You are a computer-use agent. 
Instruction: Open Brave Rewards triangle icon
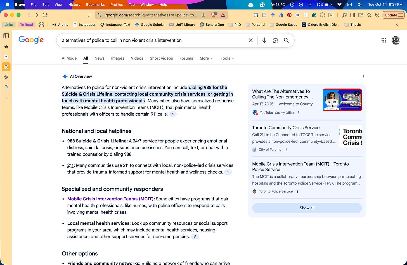[223, 15]
